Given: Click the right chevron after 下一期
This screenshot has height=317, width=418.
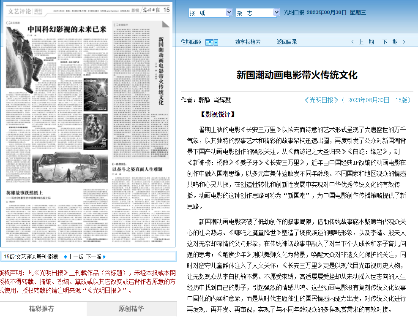Looking at the screenshot, I should coord(404,42).
